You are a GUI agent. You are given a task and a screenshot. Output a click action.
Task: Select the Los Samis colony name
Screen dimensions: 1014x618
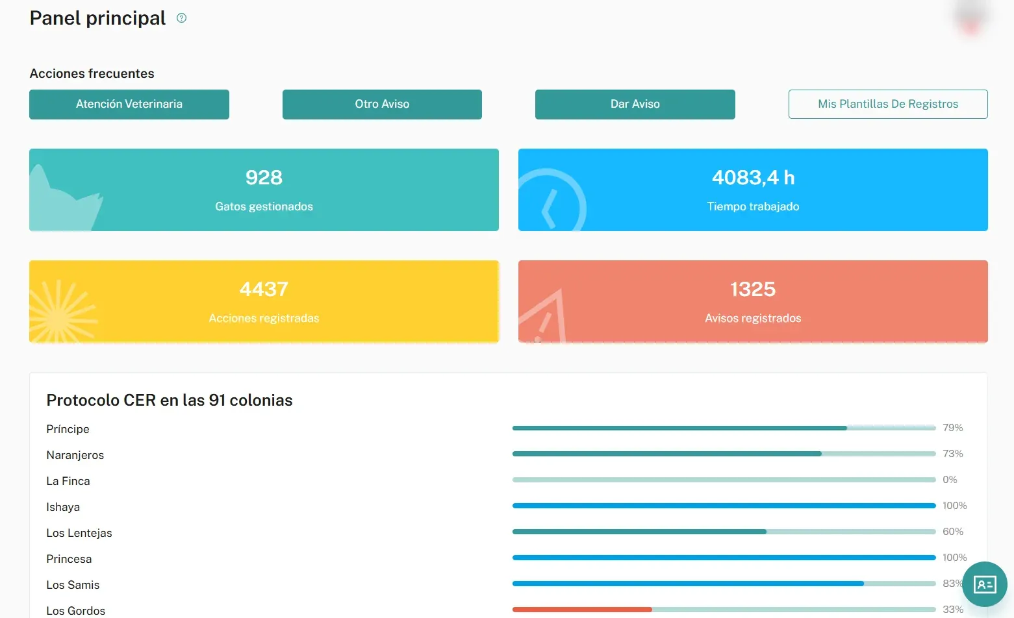(x=73, y=585)
